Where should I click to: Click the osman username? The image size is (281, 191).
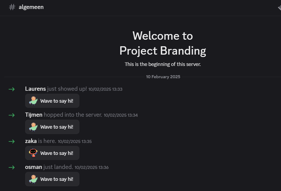(x=34, y=167)
